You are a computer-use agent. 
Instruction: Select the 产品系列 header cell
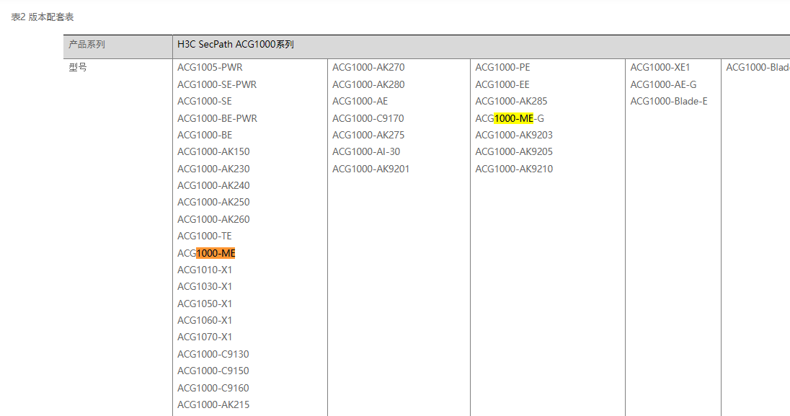point(118,47)
